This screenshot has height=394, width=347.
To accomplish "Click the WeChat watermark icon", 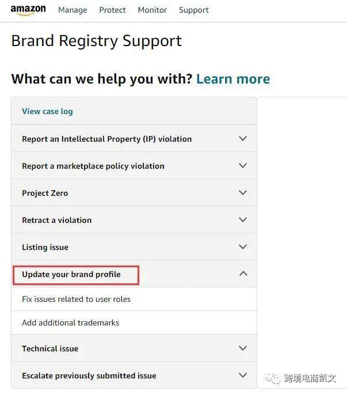I will [275, 378].
